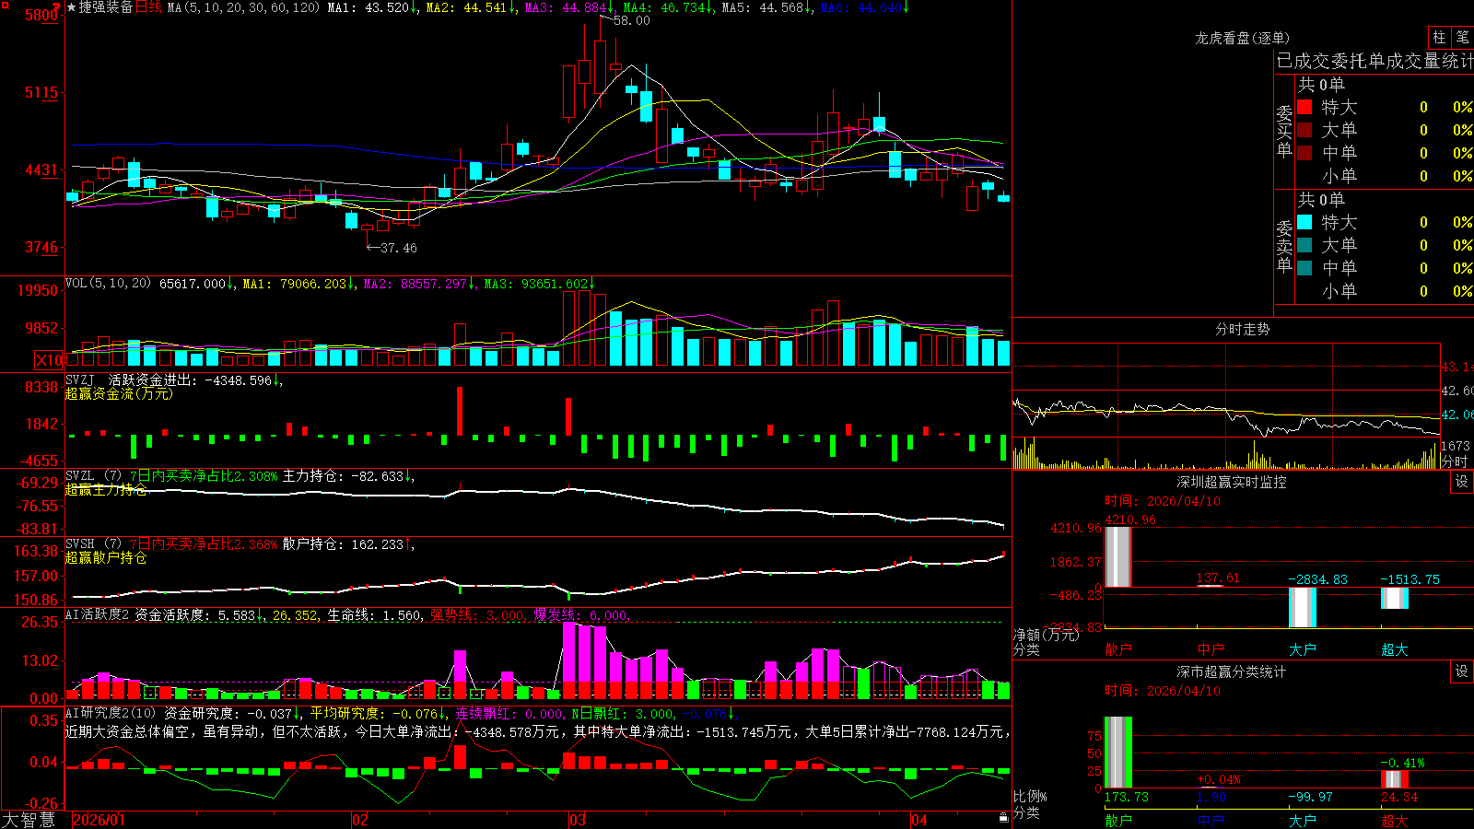Image resolution: width=1474 pixels, height=829 pixels.
Task: Click the 大智慧 logo at bottom left
Action: click(x=29, y=819)
